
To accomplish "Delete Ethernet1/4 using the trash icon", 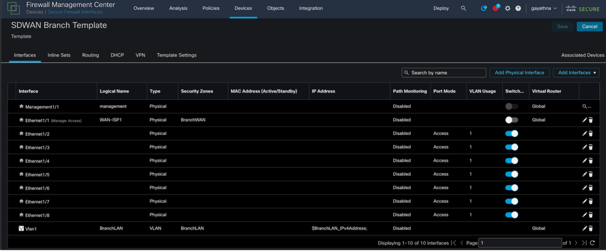I will point(591,161).
